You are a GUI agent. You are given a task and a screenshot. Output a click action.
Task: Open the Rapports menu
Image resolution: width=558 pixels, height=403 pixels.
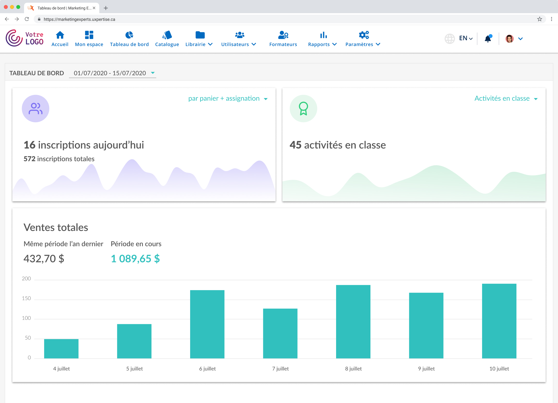coord(322,44)
